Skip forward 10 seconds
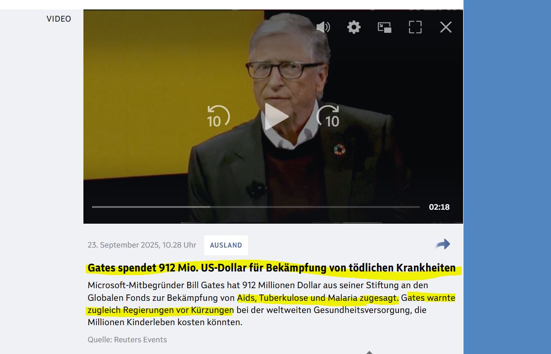The width and height of the screenshot is (551, 354). pyautogui.click(x=328, y=116)
